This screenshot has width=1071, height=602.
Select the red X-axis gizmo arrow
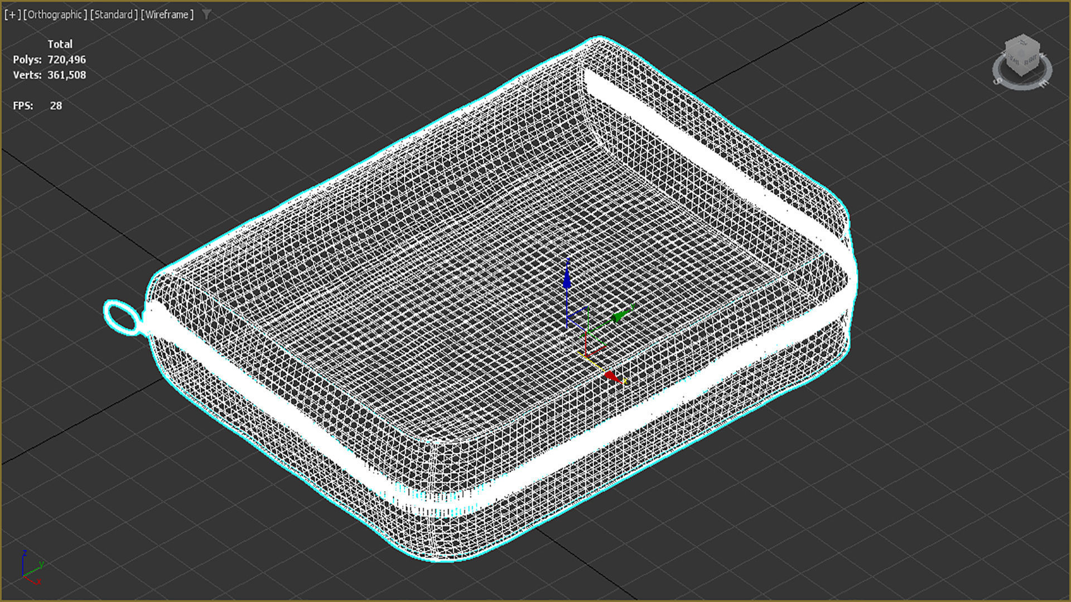point(612,377)
